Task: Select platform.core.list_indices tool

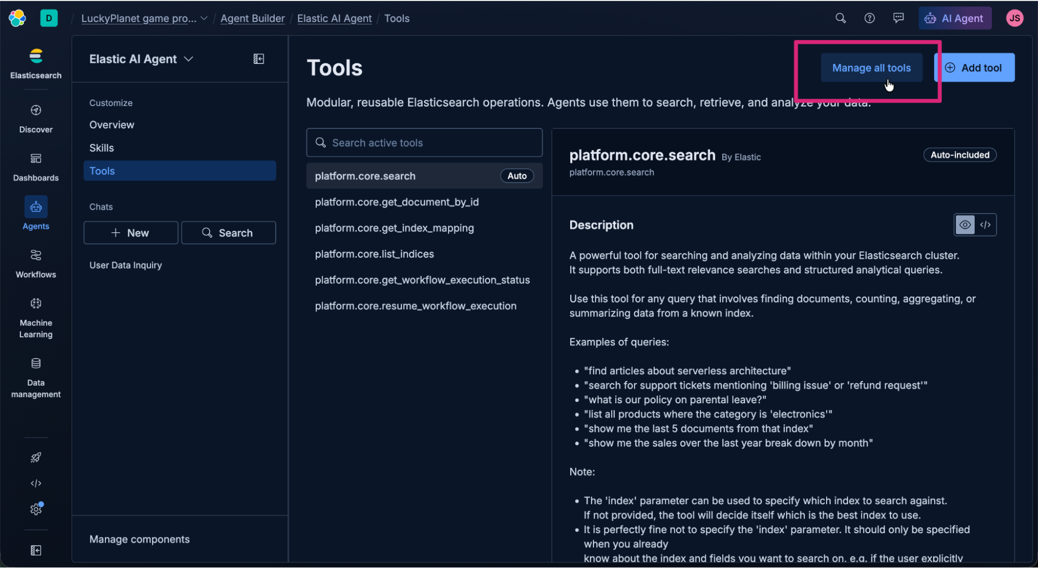Action: tap(424, 254)
